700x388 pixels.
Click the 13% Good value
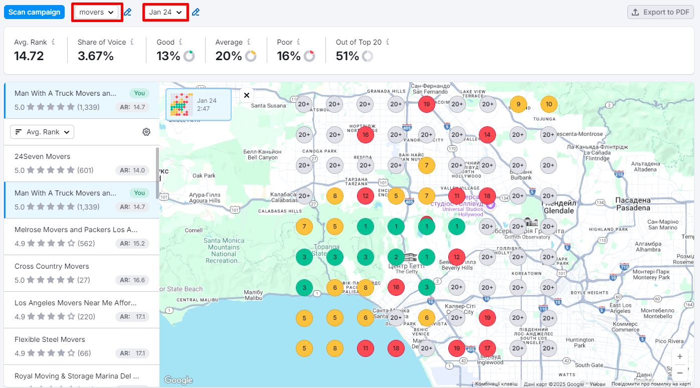pyautogui.click(x=168, y=56)
